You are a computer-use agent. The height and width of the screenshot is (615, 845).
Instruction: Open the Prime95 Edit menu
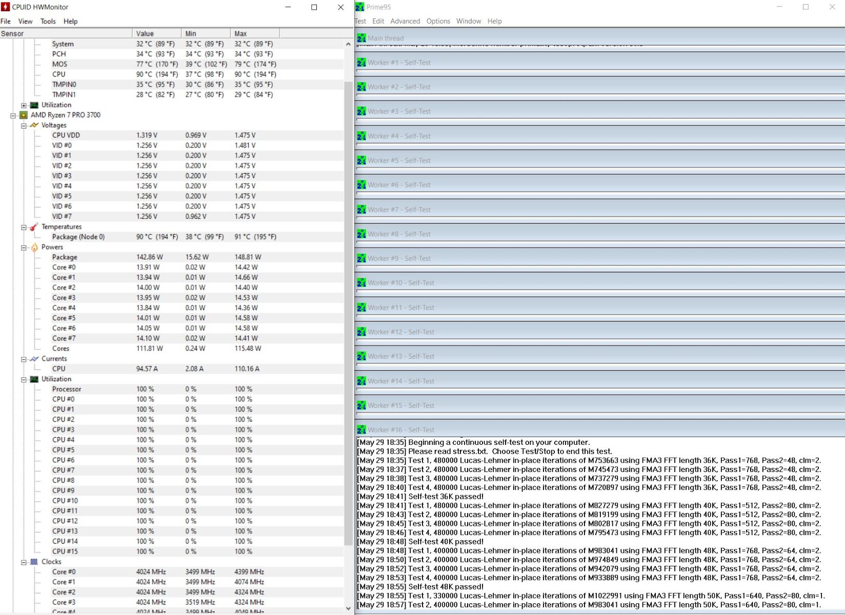click(x=378, y=22)
